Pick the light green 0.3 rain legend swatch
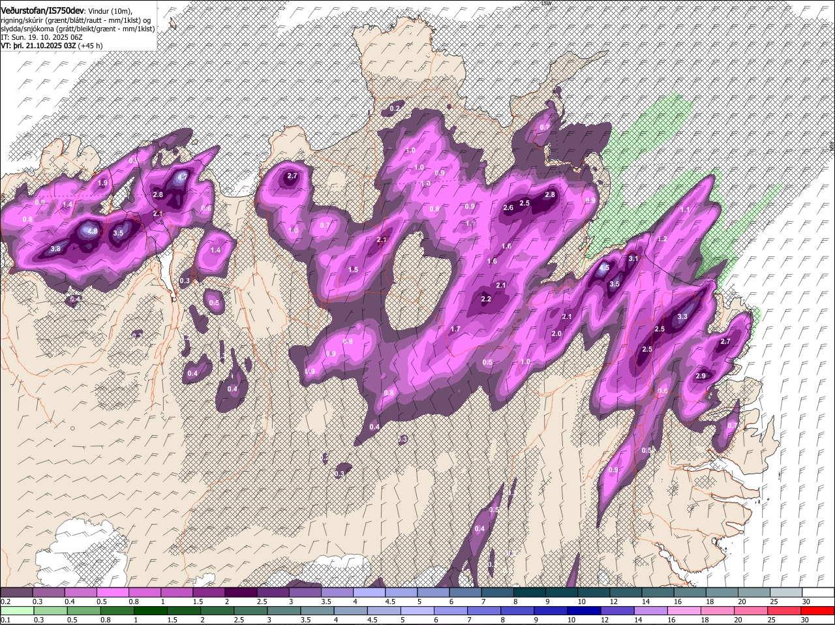 pos(50,611)
